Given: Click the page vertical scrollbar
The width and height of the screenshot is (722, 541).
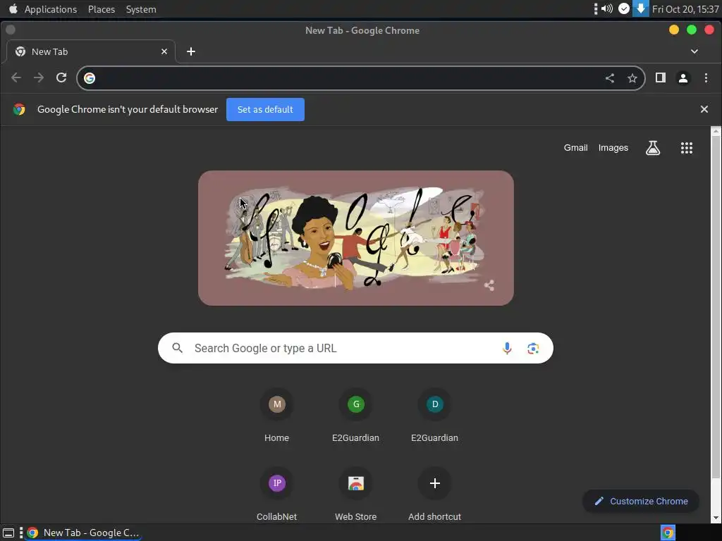Looking at the screenshot, I should pos(716,309).
